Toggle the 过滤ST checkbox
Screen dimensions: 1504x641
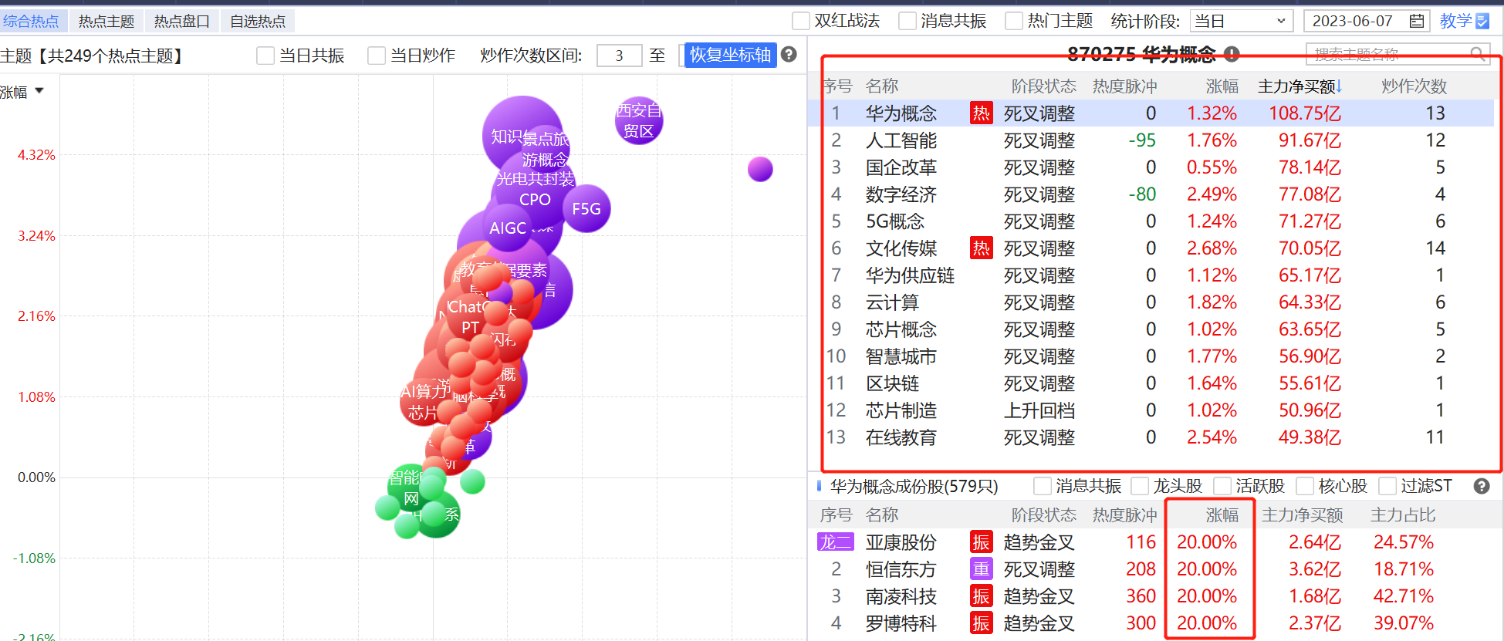pos(1387,486)
